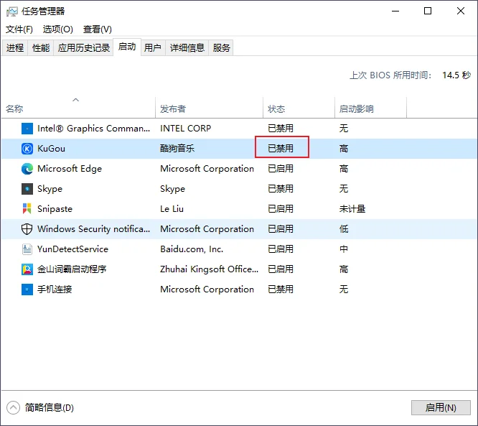The width and height of the screenshot is (478, 426).
Task: Switch to the 服务 tab
Action: [x=221, y=48]
